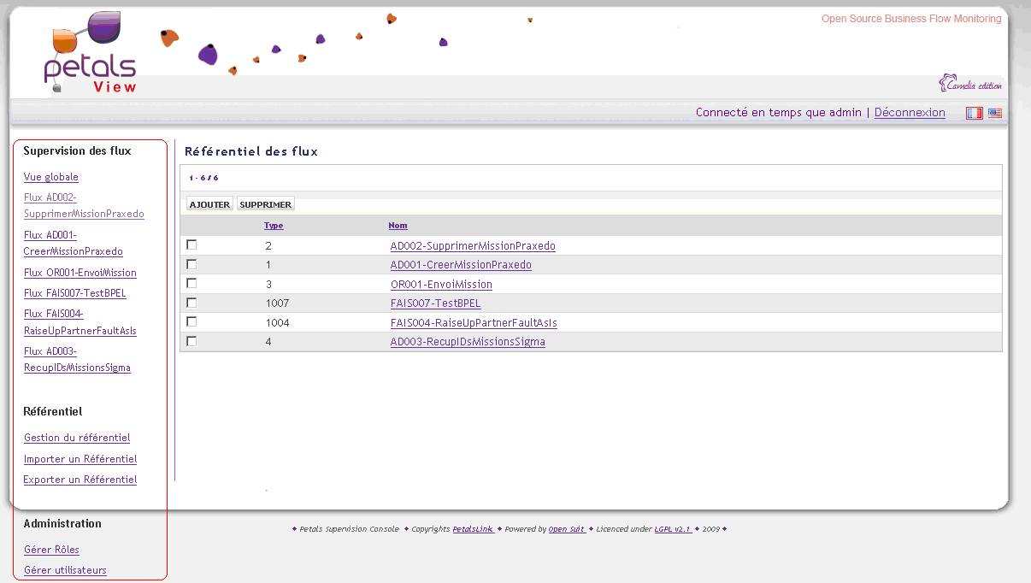
Task: Click the Camelia edition emblem
Action: [970, 84]
